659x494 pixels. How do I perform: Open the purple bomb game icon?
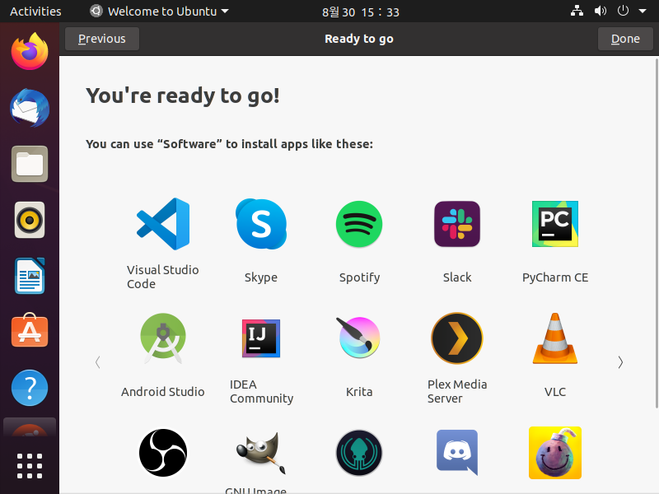[554, 453]
